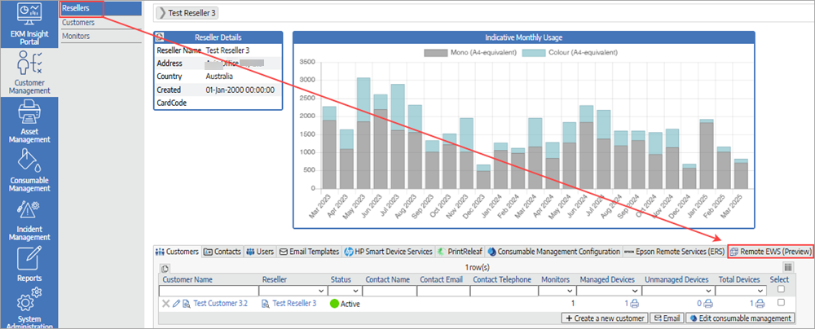The height and width of the screenshot is (329, 815).
Task: Open Consumable Management section
Action: click(x=29, y=172)
